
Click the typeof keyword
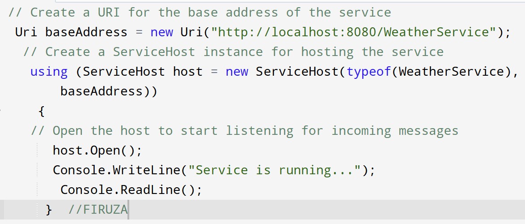(368, 72)
